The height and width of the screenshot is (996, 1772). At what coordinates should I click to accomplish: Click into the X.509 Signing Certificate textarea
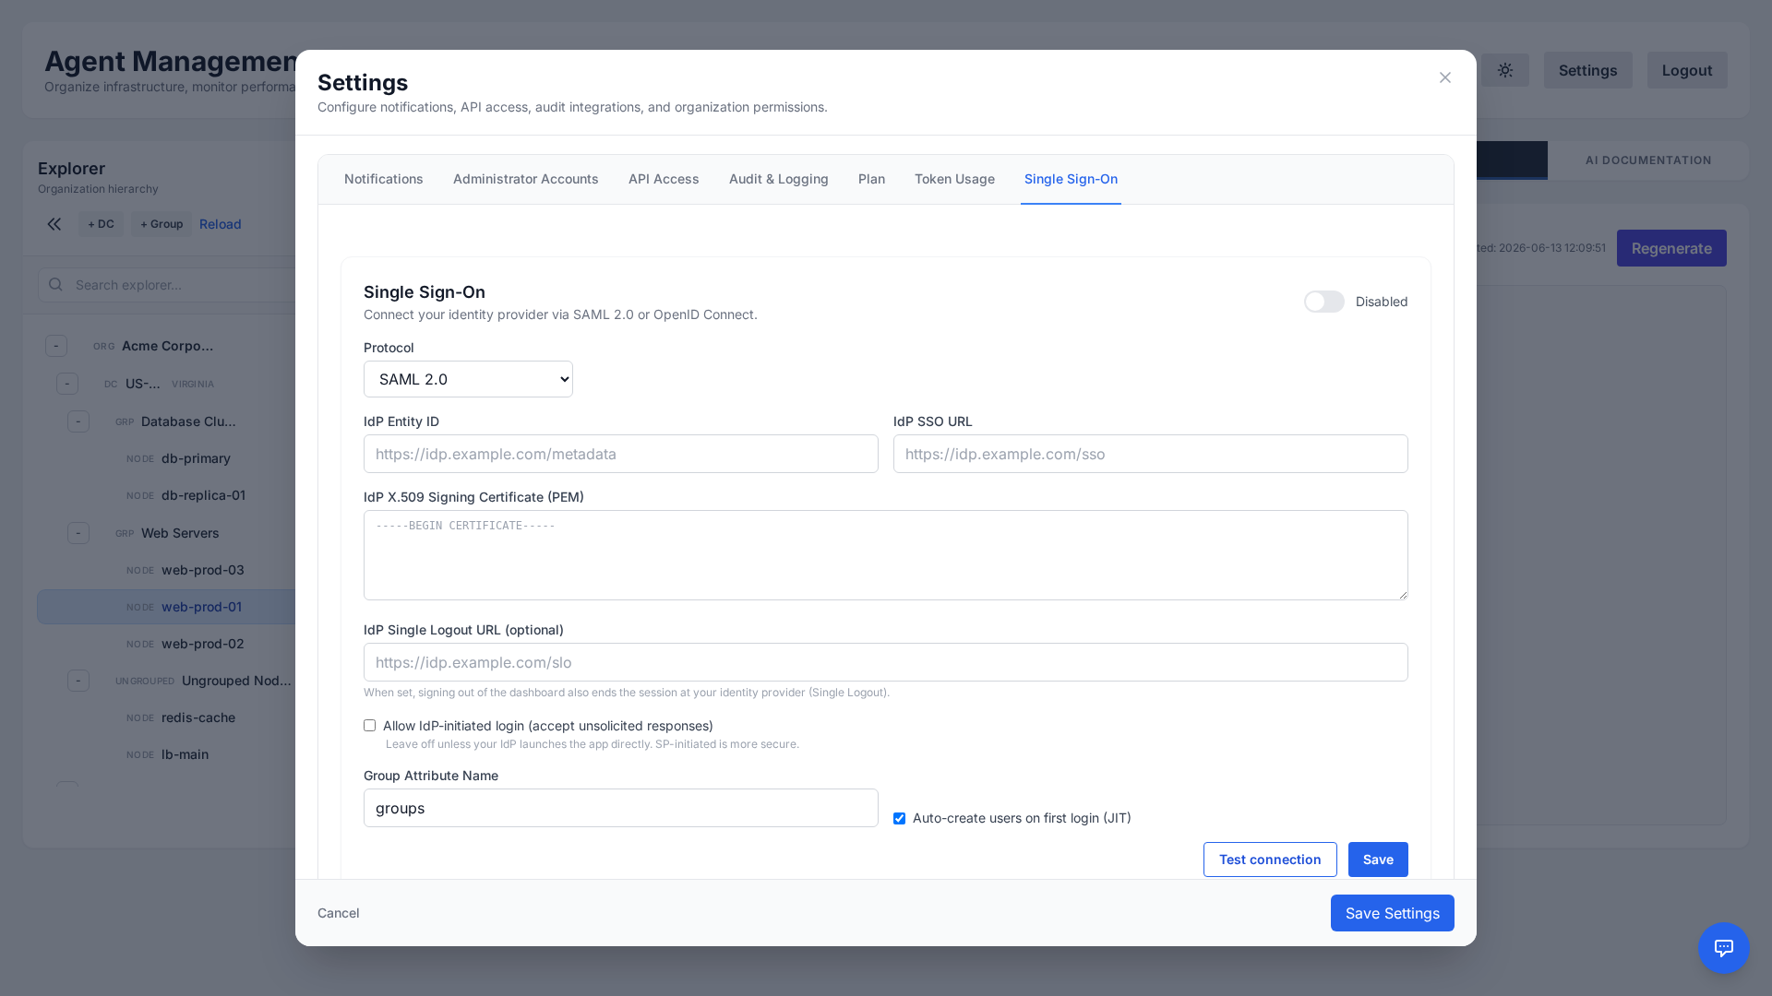pos(886,555)
